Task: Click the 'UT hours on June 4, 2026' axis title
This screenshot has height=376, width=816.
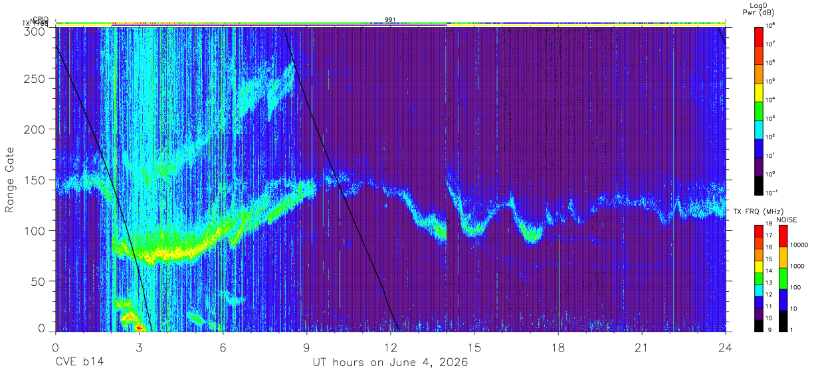Action: tap(391, 363)
